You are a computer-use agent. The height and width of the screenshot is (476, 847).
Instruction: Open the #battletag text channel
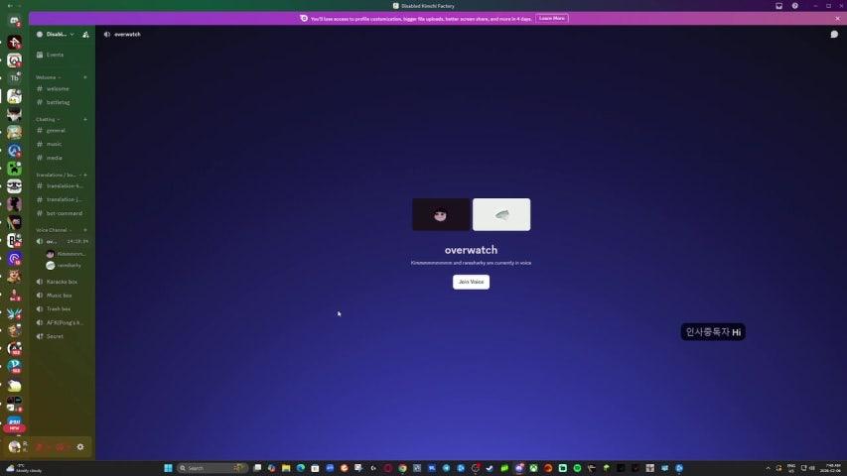coord(62,102)
